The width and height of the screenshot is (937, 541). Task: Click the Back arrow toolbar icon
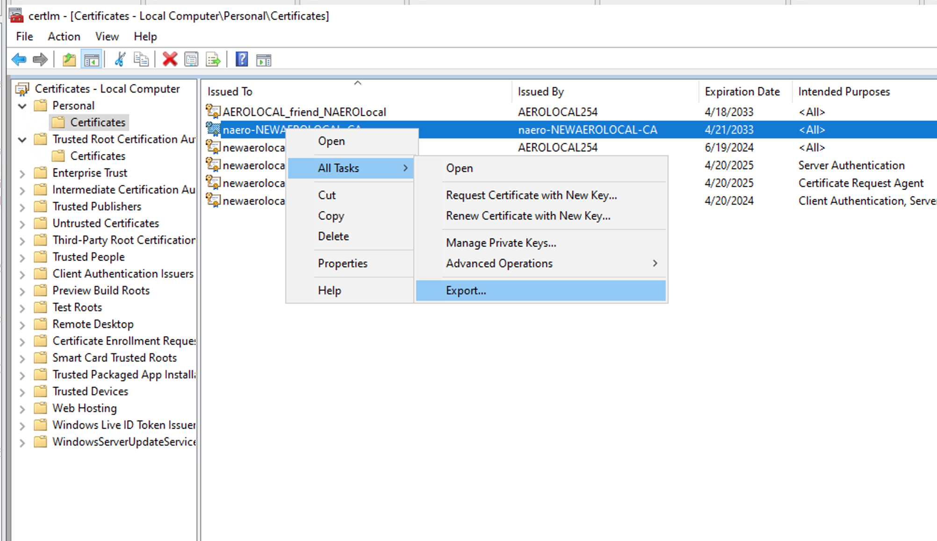tap(19, 59)
